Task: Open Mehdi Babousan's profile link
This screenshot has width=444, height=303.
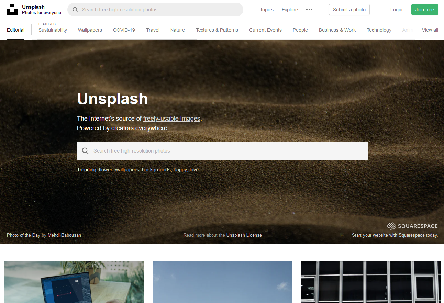Action: tap(64, 235)
